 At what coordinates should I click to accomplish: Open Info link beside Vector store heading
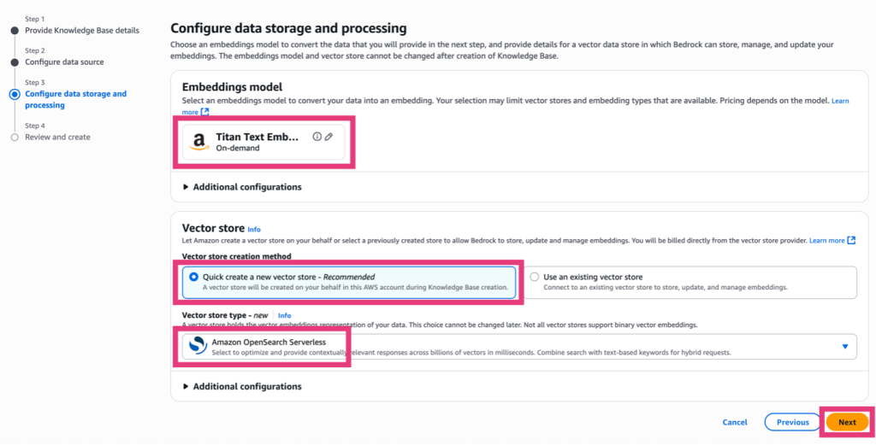[x=253, y=230]
